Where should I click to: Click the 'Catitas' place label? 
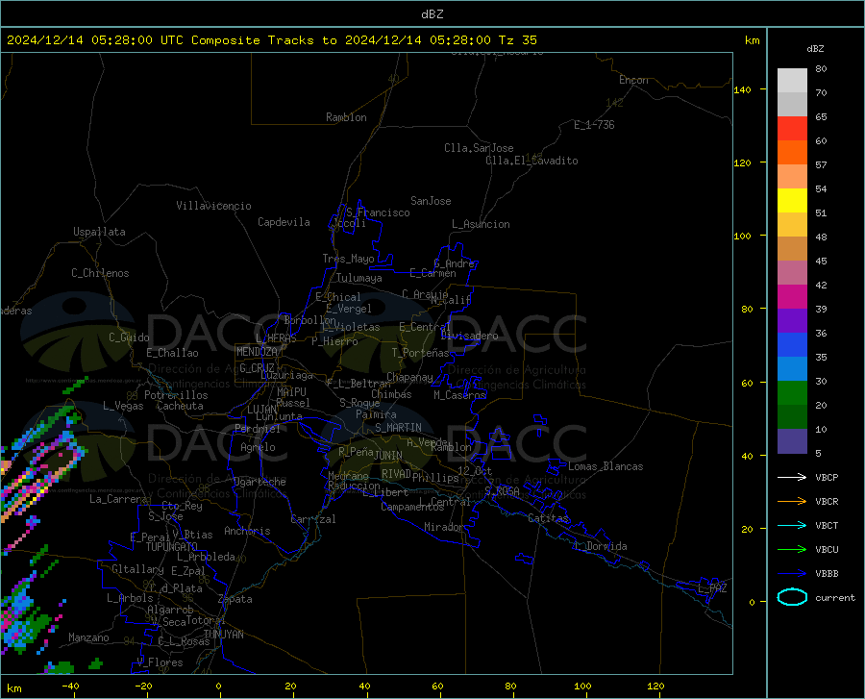point(549,518)
